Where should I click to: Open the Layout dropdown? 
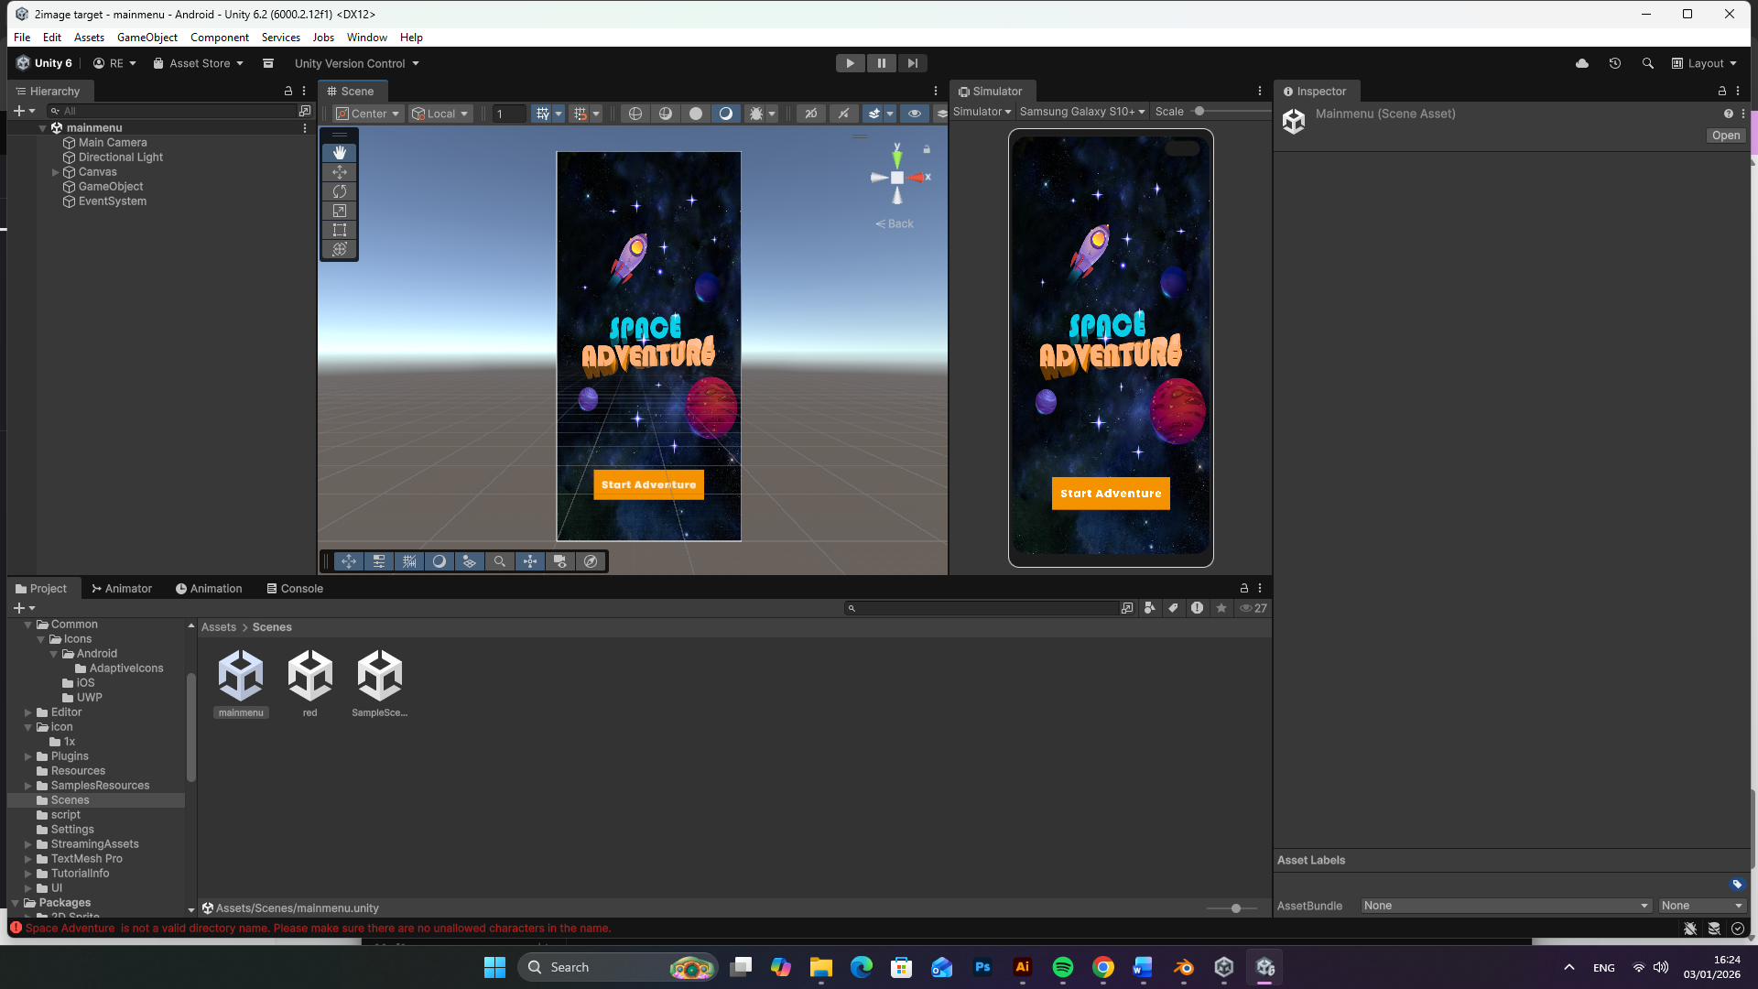click(x=1704, y=63)
